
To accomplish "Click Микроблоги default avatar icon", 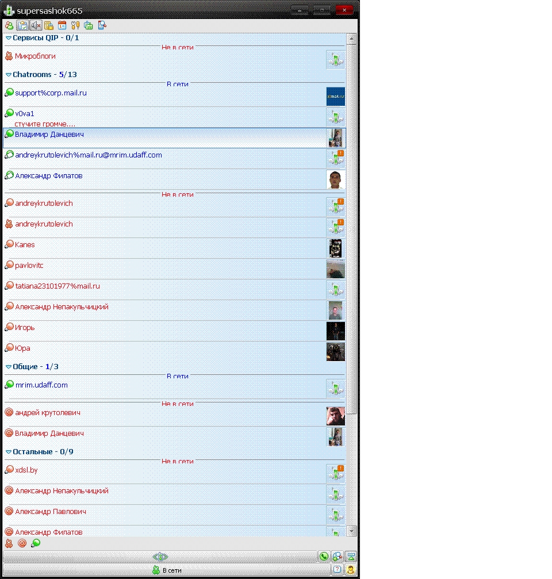I will coord(336,59).
